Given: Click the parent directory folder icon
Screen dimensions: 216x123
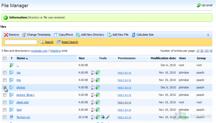Looking at the screenshot, I should [12, 65].
